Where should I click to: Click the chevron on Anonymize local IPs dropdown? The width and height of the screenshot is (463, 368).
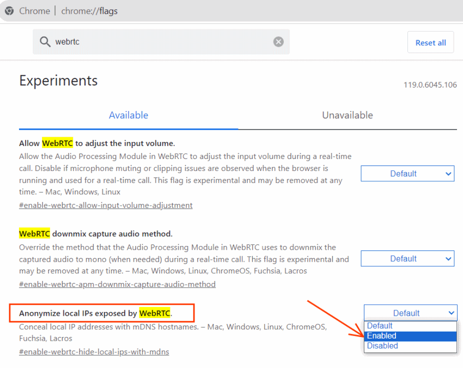coord(451,313)
